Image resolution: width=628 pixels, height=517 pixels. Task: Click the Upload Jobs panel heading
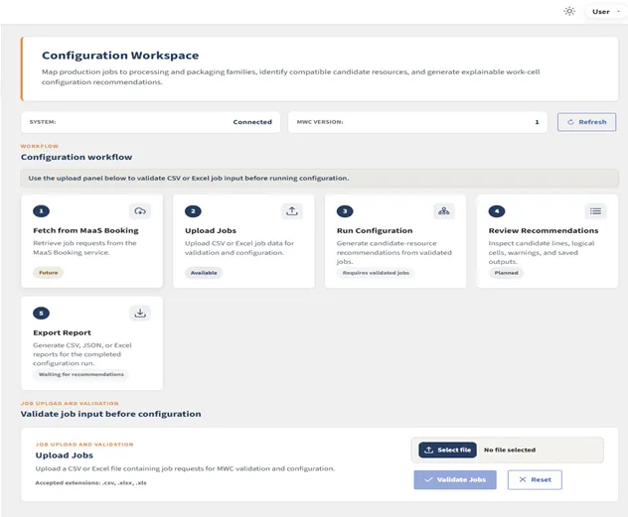64,455
